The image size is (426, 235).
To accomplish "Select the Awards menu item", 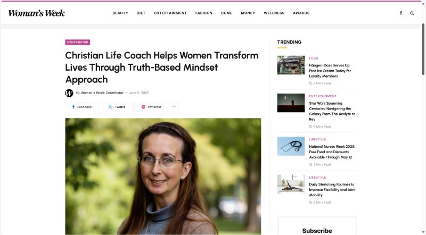I will pos(301,13).
